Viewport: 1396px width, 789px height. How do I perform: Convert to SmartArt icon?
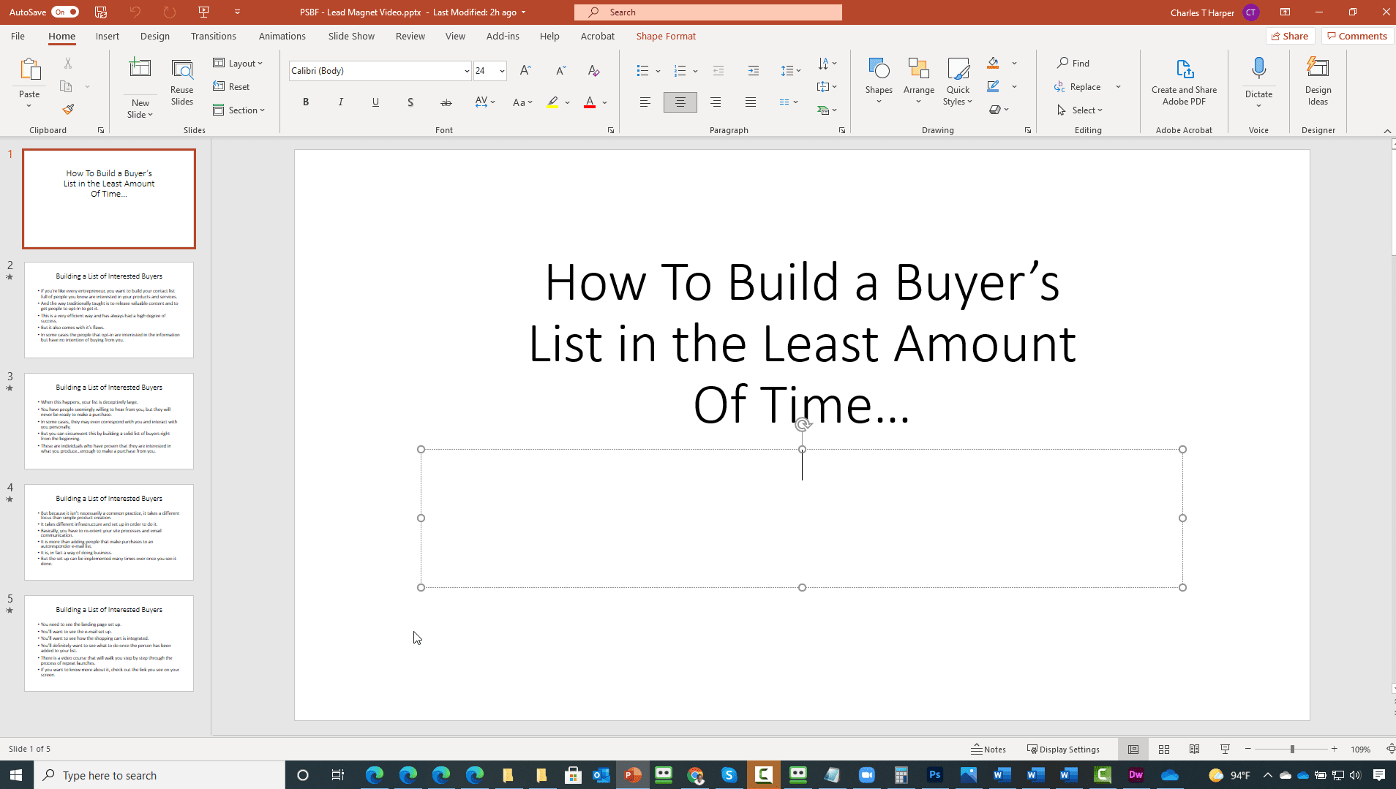point(827,110)
